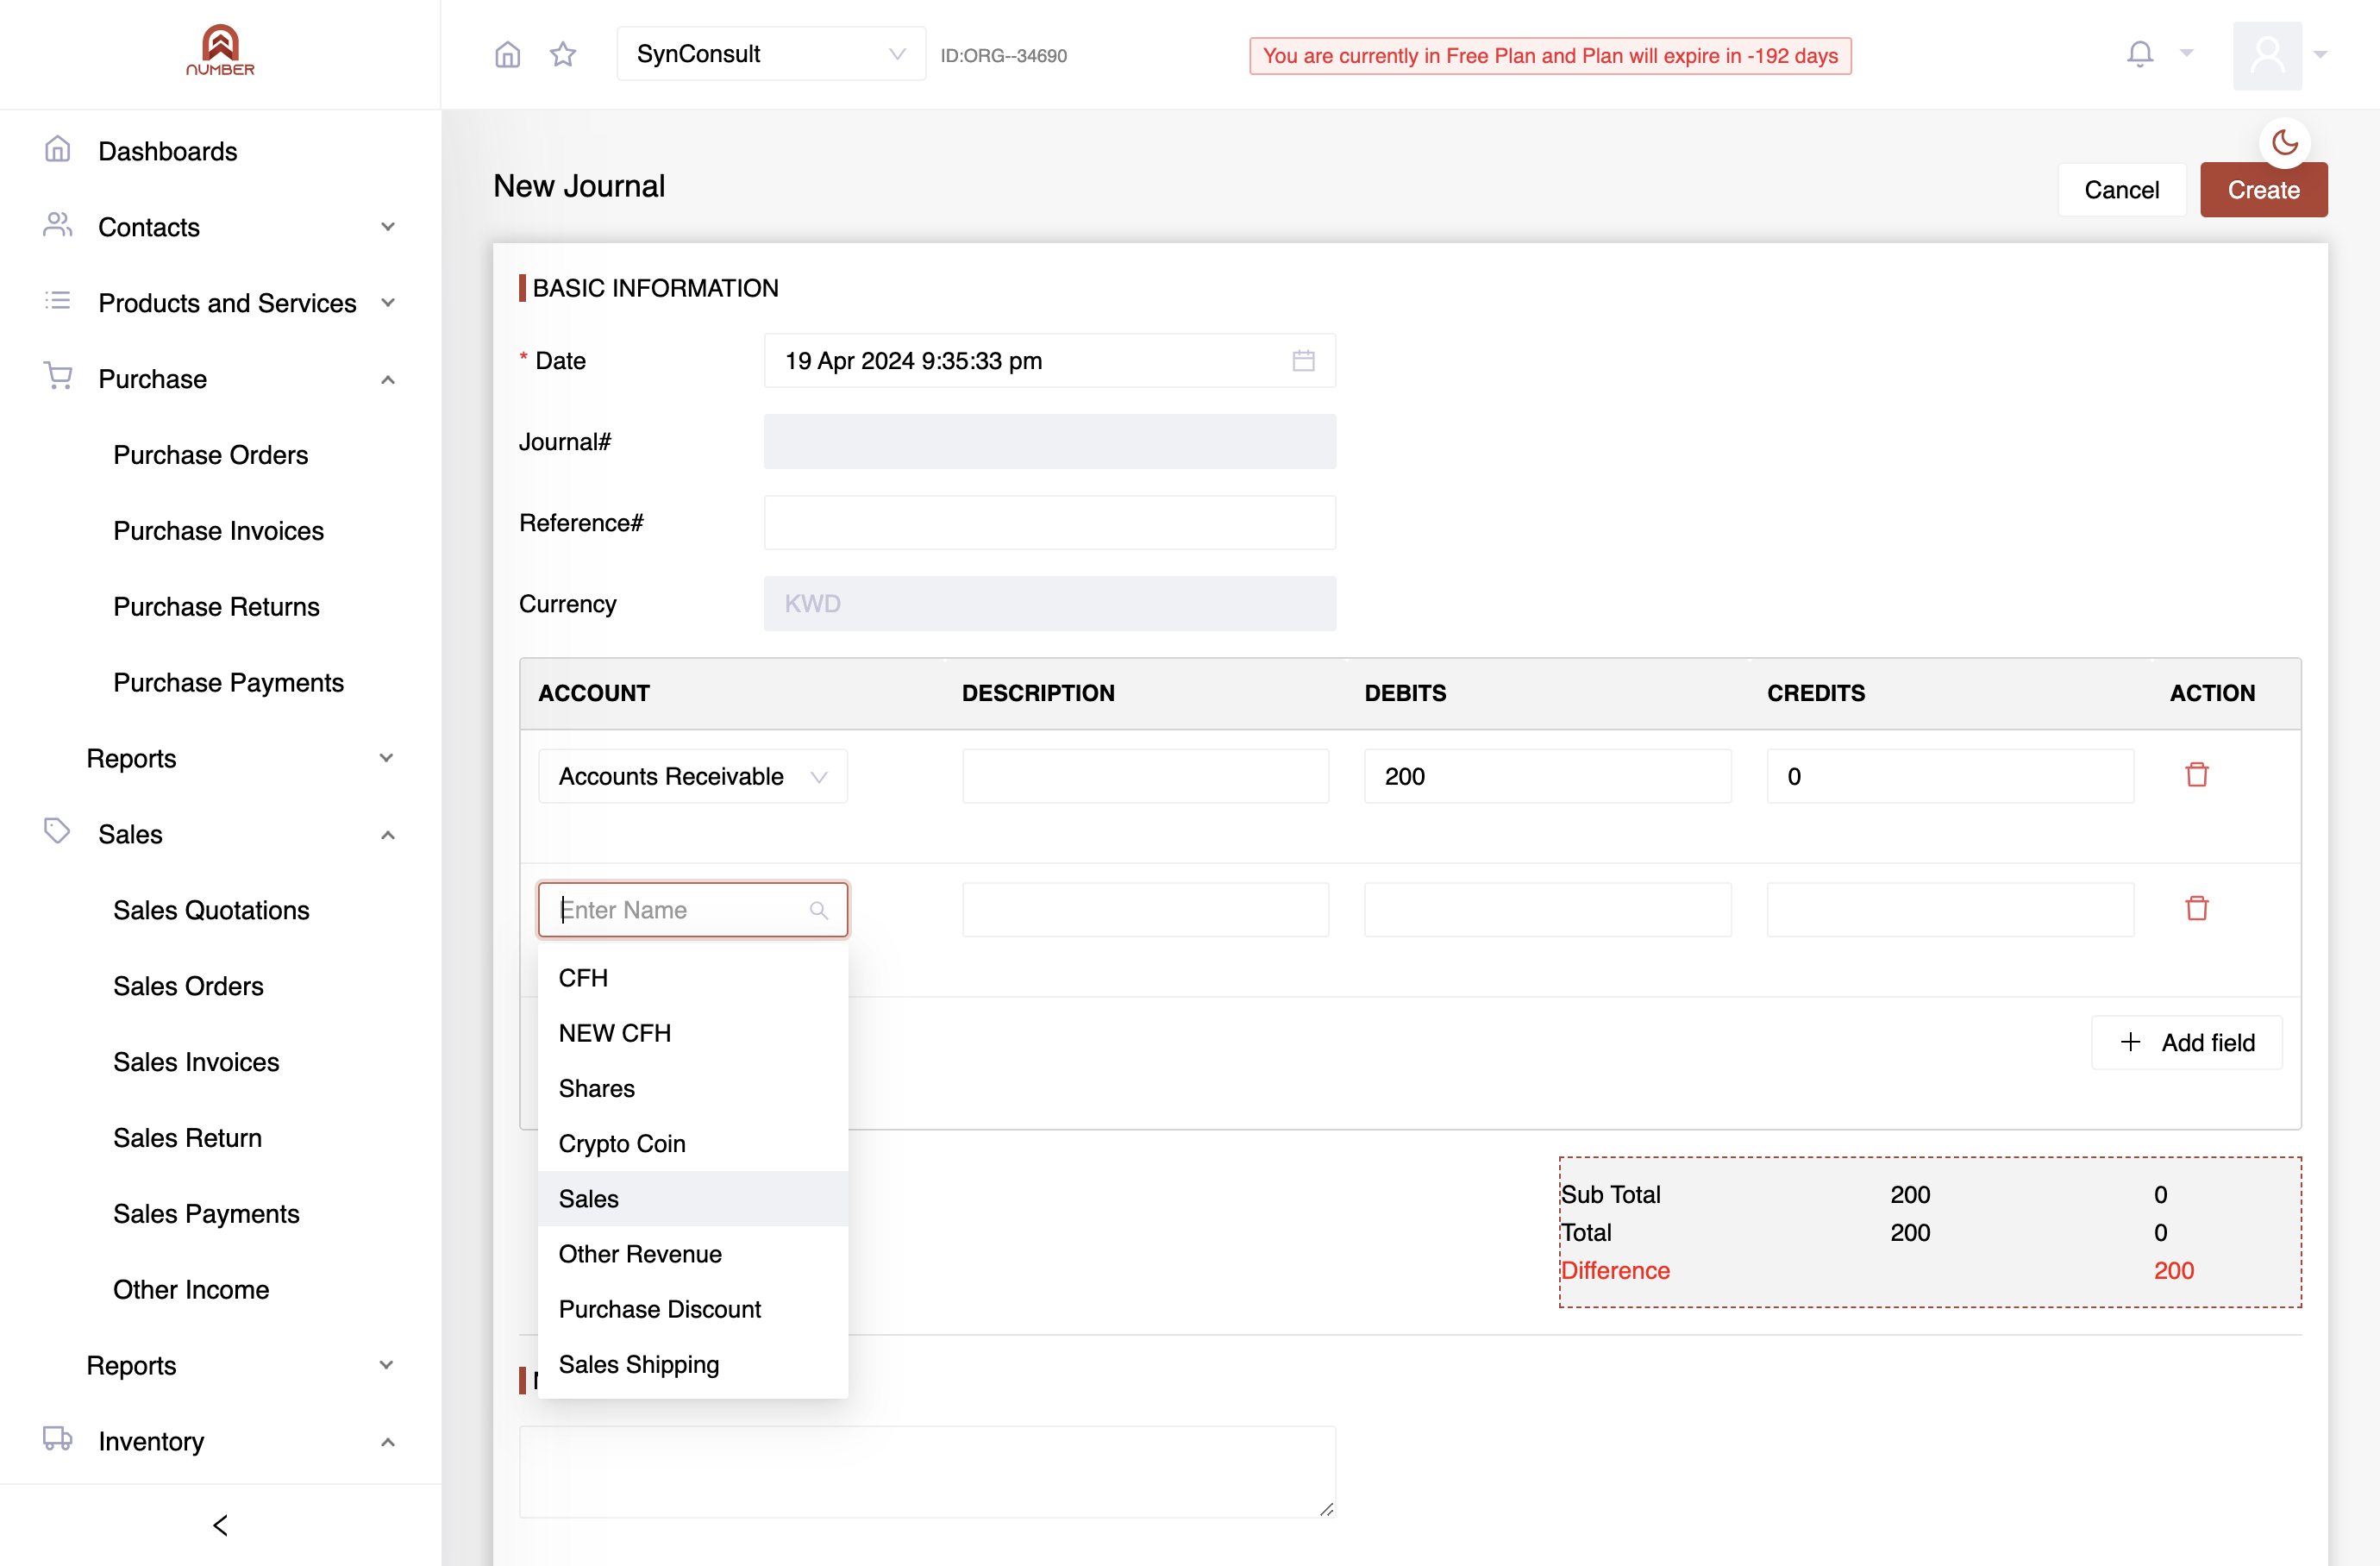This screenshot has width=2380, height=1566.
Task: Click the home icon in top bar
Action: pyautogui.click(x=508, y=54)
